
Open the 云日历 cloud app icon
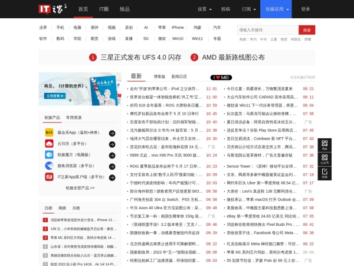[x=49, y=142]
